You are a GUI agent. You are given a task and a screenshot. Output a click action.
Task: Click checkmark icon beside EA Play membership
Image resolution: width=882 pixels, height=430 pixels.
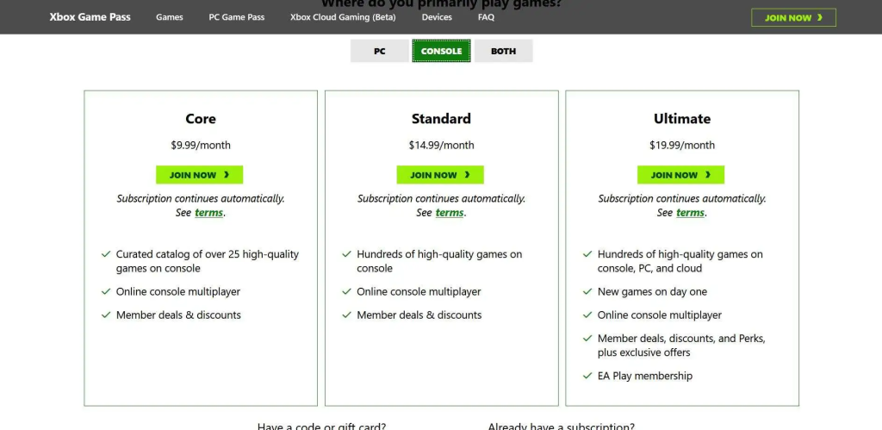(x=587, y=376)
